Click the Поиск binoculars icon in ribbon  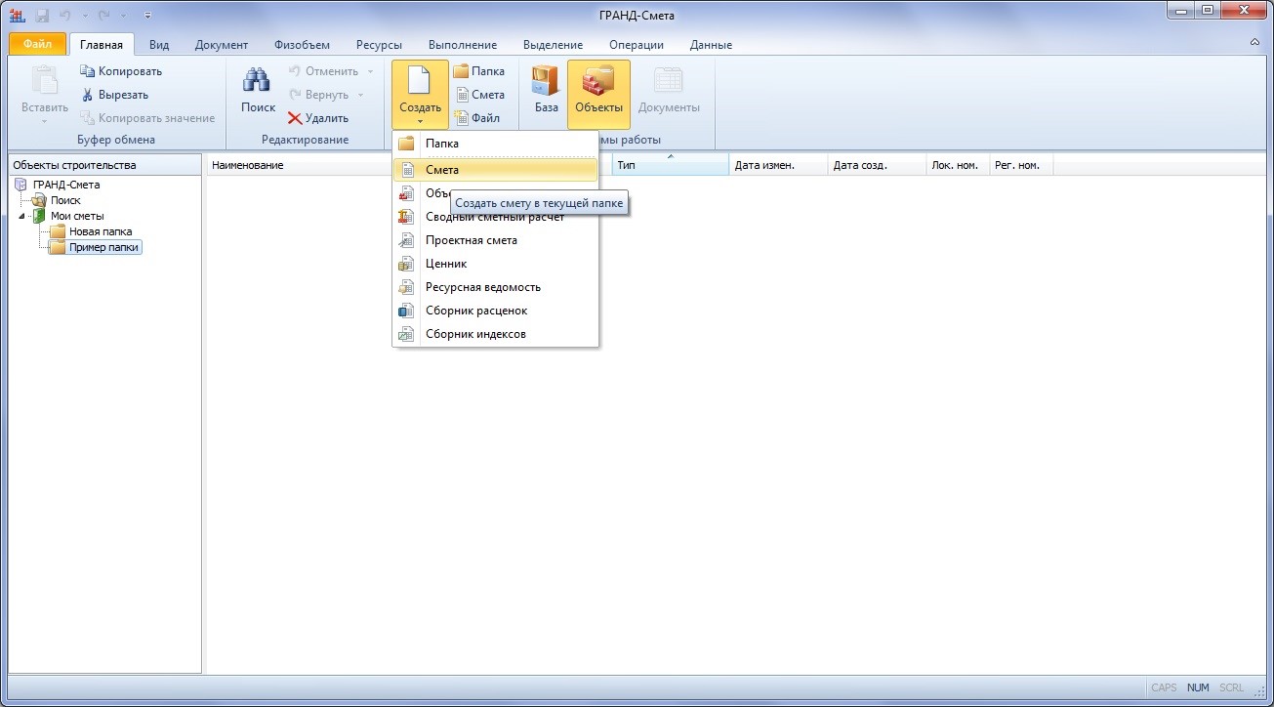tap(258, 81)
